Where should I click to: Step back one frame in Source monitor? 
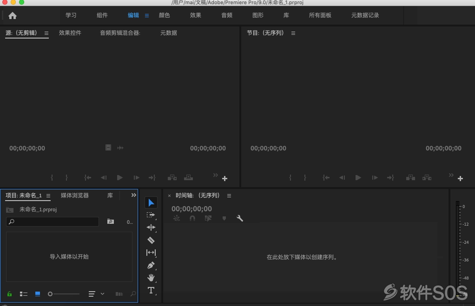[104, 178]
